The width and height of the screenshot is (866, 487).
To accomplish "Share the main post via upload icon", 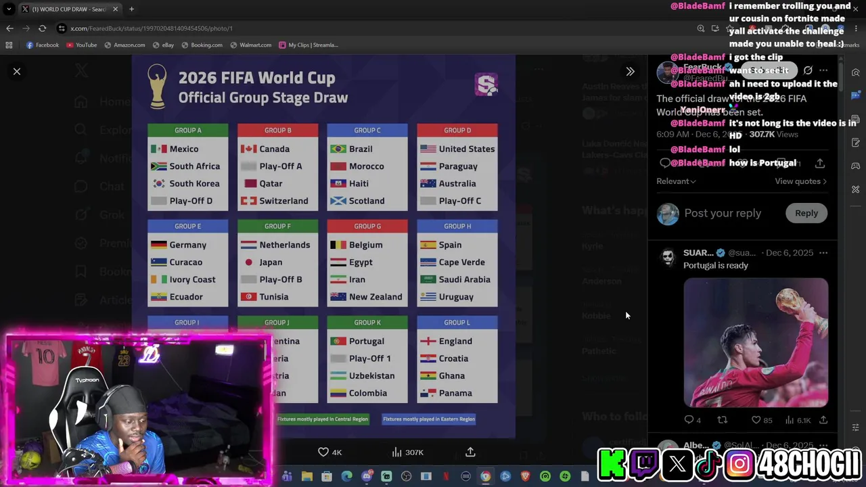I will pyautogui.click(x=820, y=163).
